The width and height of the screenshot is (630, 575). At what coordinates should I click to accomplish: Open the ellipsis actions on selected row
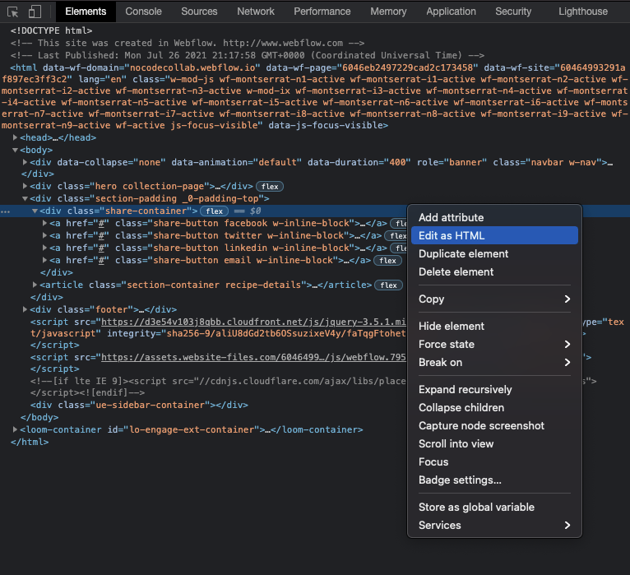[x=5, y=211]
